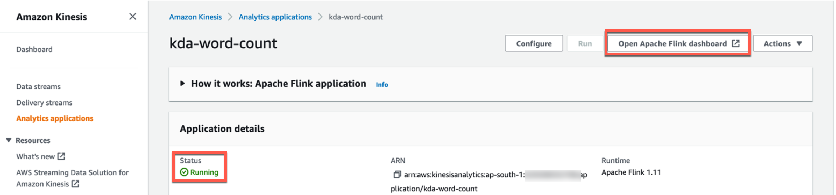Click the Running status text
Screen dimensions: 836x195
[204, 172]
